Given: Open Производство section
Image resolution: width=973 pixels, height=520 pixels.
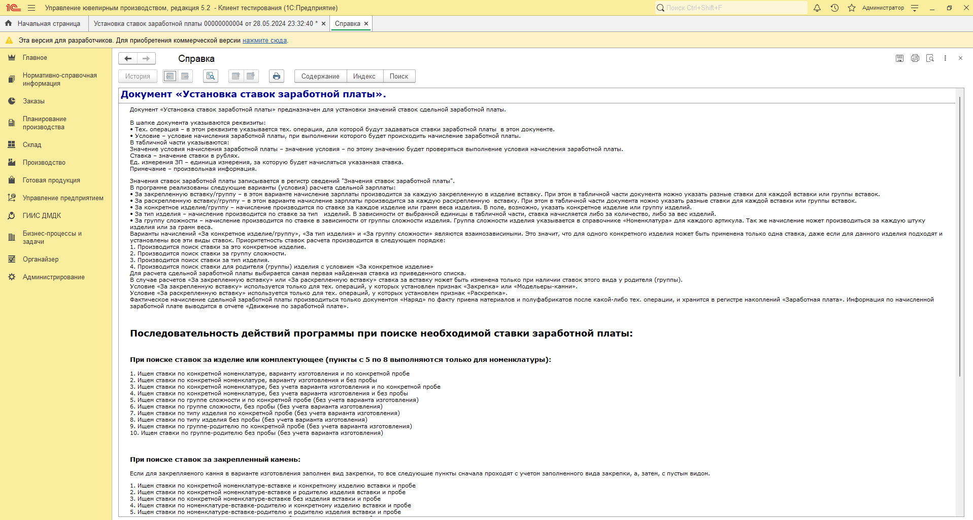Looking at the screenshot, I should [56, 163].
